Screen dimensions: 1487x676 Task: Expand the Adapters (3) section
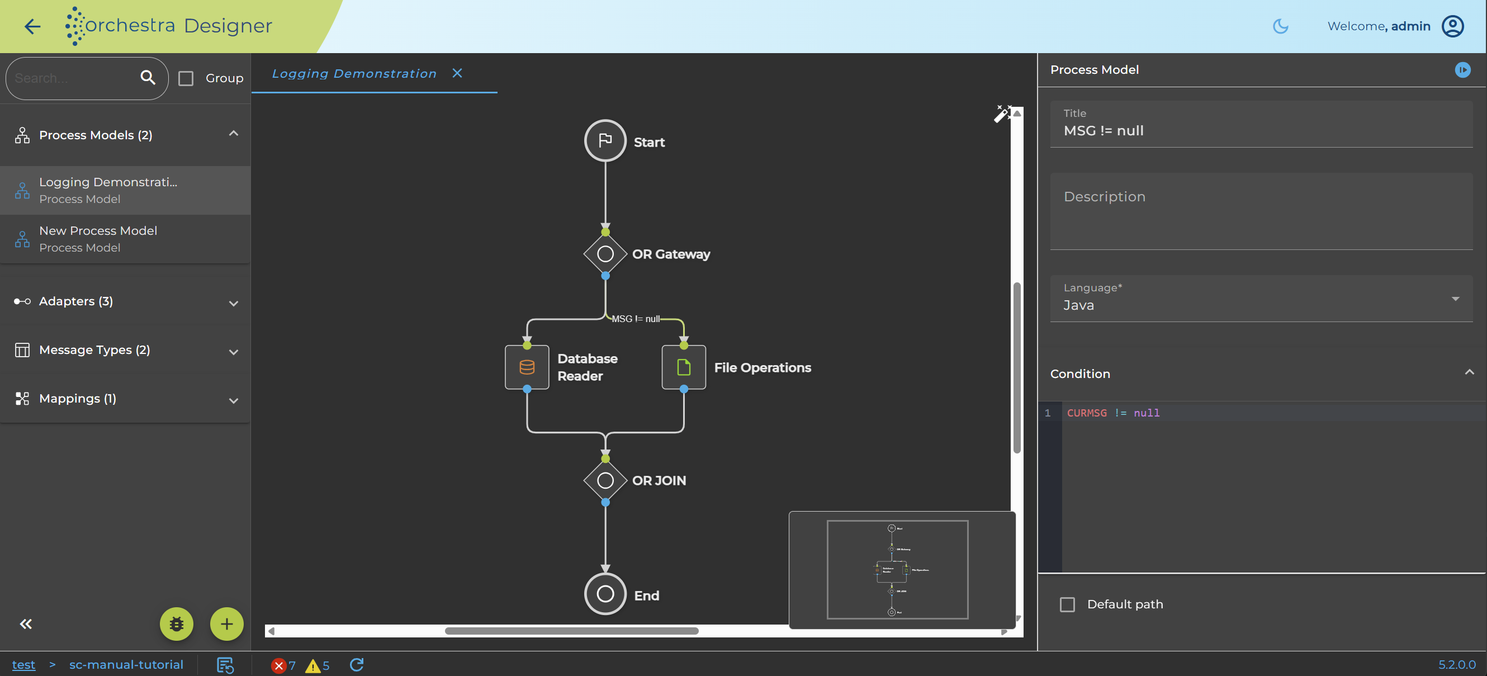pyautogui.click(x=125, y=301)
